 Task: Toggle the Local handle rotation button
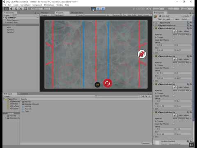[x=46, y=9]
